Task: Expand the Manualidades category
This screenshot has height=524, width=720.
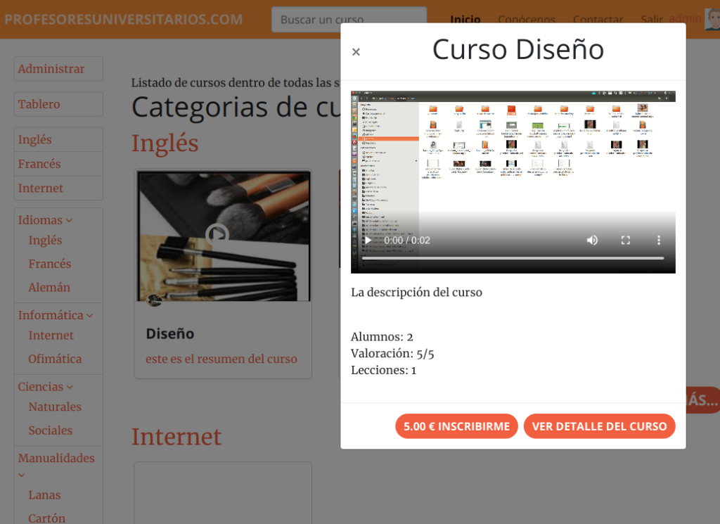Action: tap(56, 459)
